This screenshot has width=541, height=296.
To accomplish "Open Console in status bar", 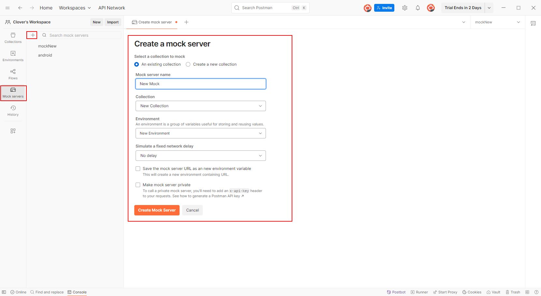I will tap(77, 292).
